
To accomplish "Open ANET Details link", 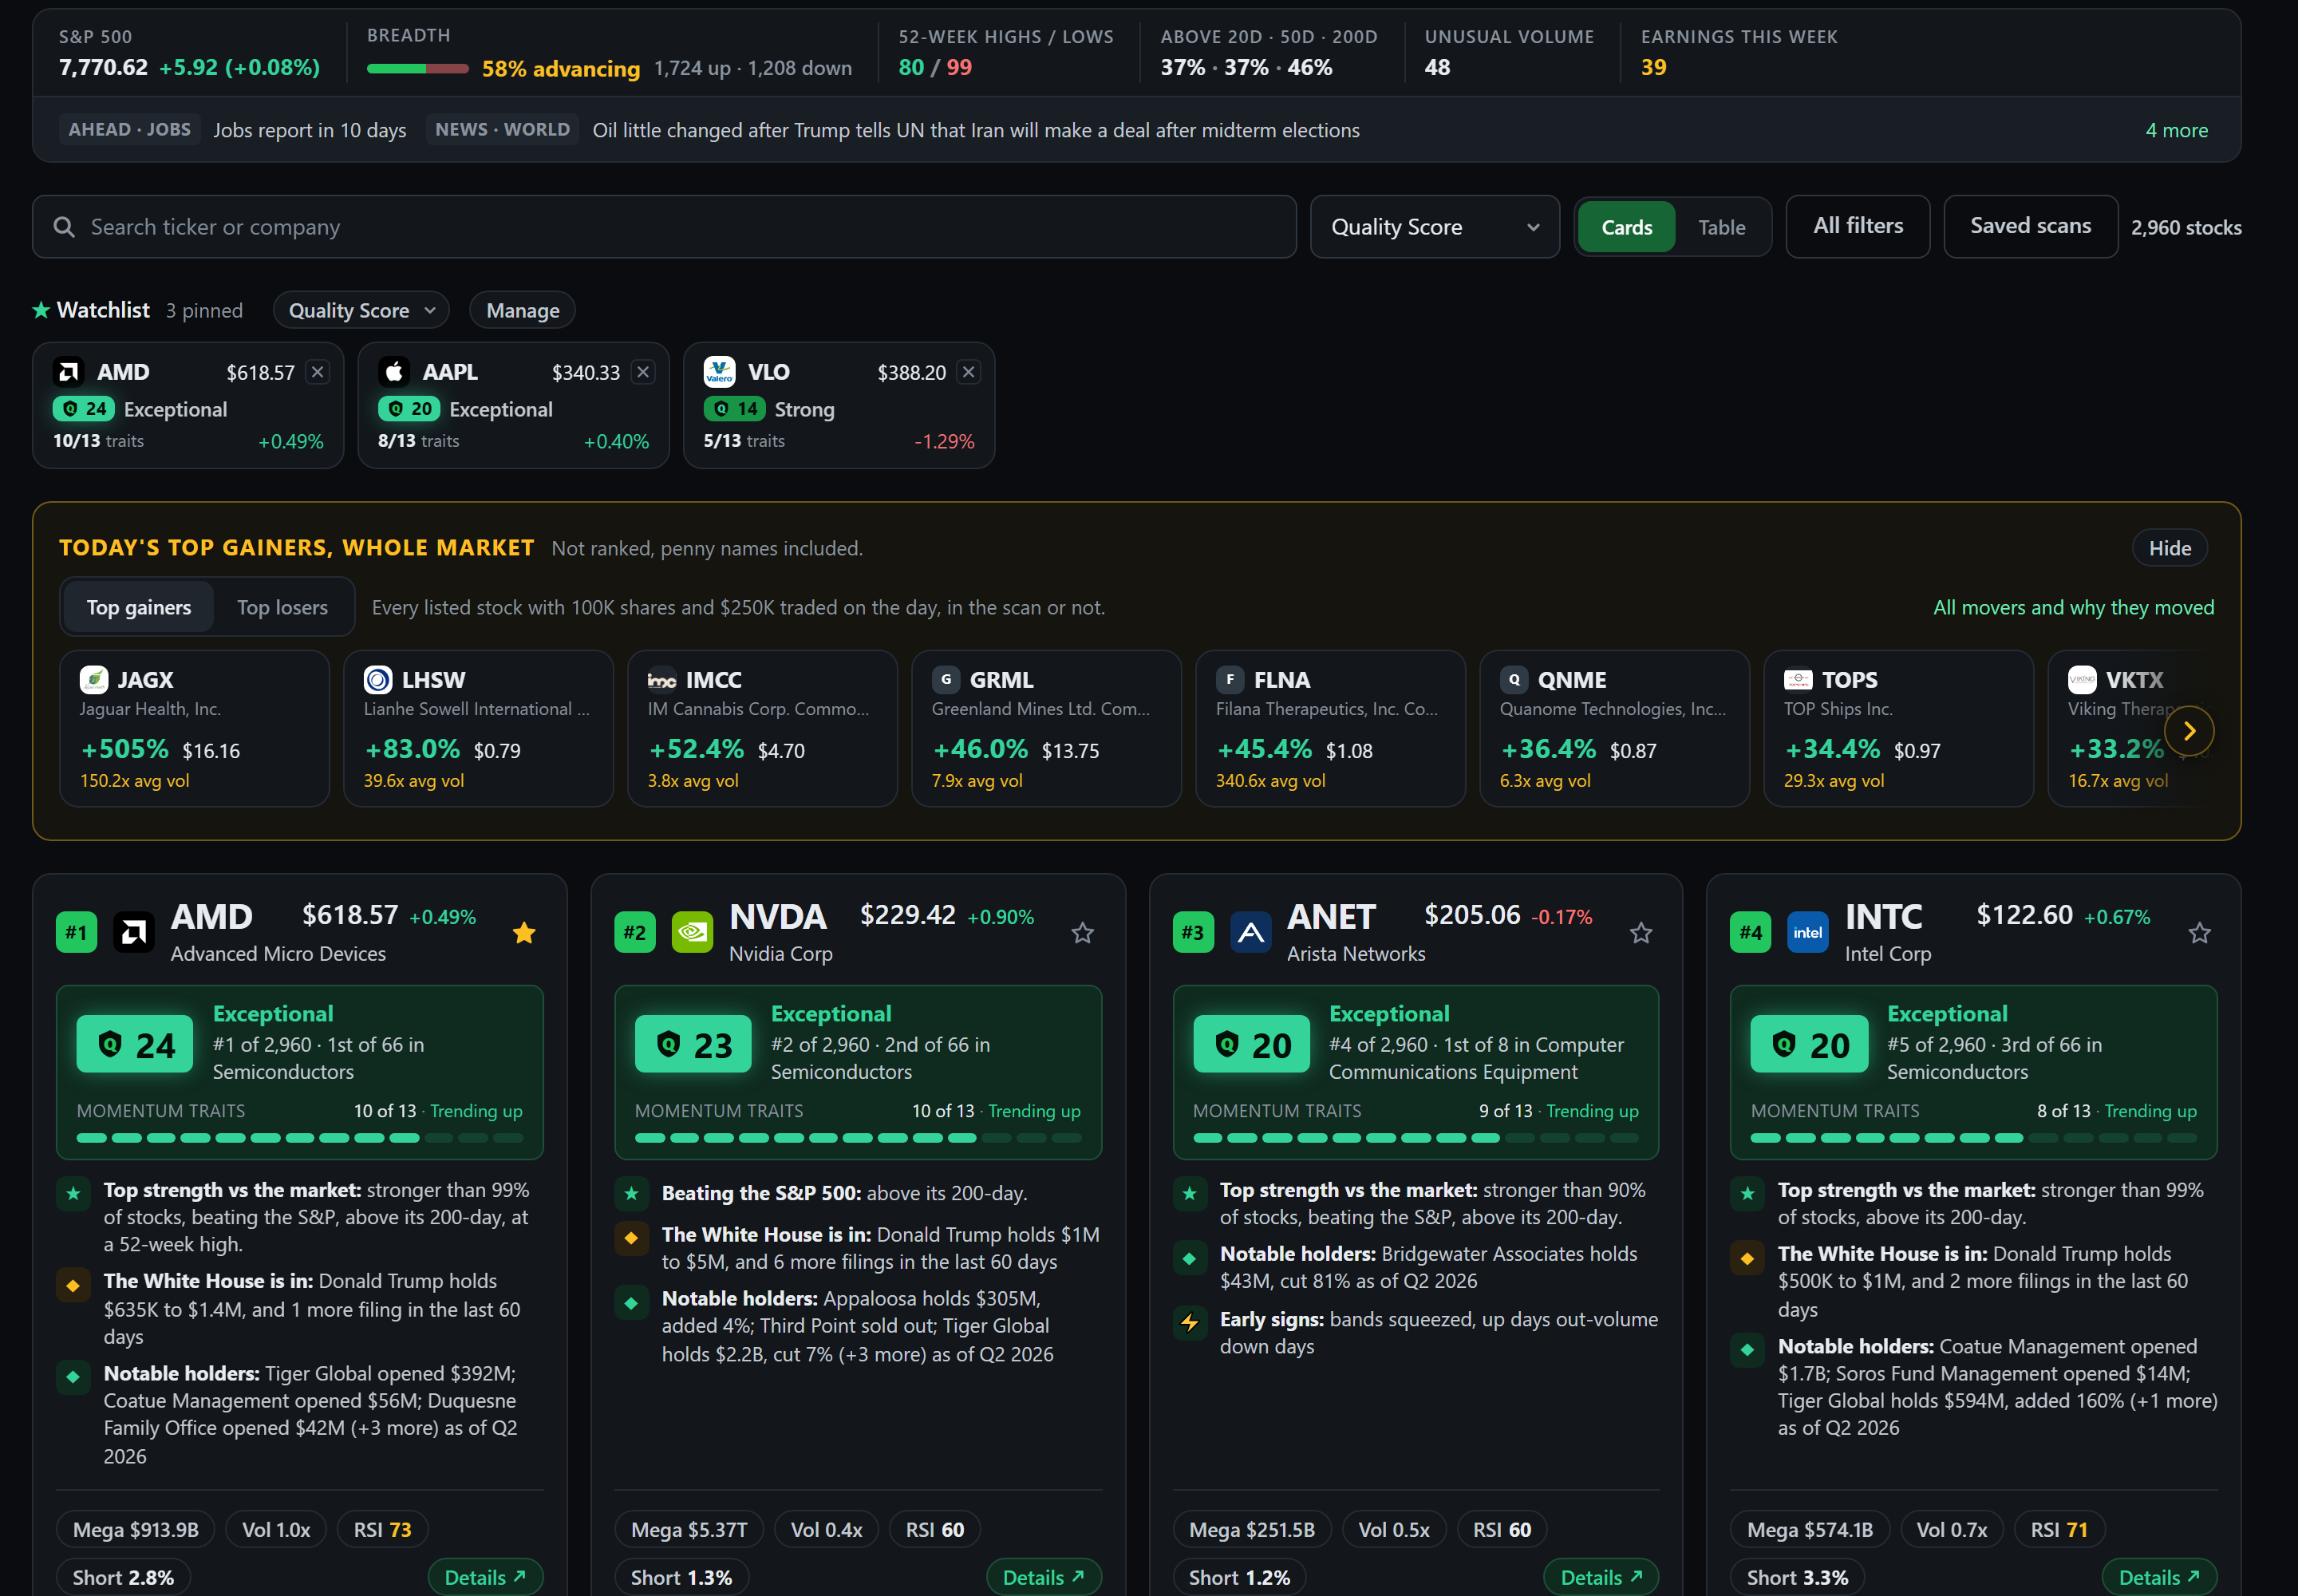I will coord(1601,1577).
